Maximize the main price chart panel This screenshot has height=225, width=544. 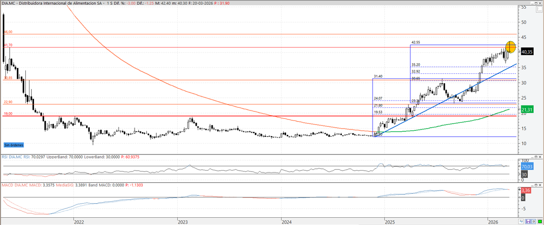click(x=536, y=3)
